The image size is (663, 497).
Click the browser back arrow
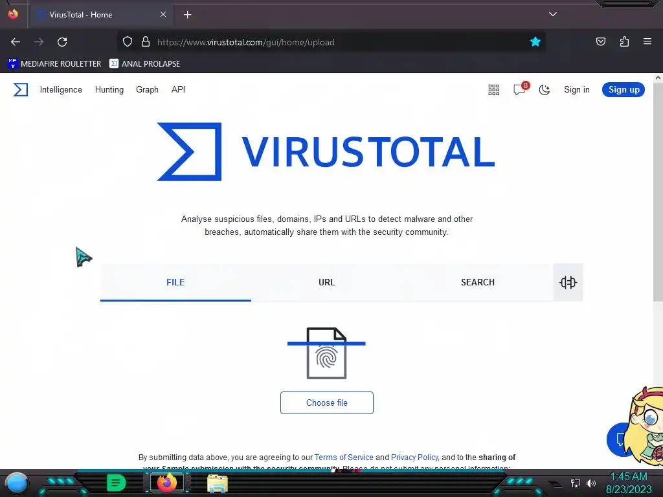click(x=16, y=42)
